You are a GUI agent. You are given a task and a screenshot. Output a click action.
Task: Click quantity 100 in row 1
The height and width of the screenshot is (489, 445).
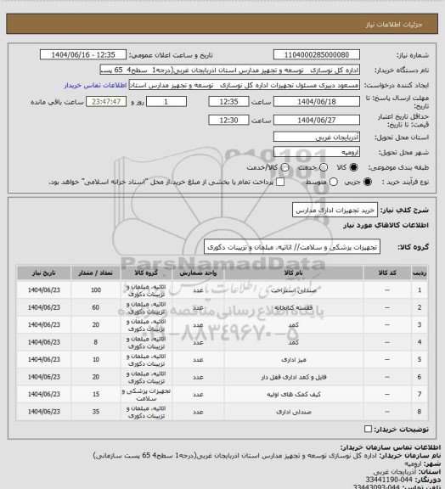pyautogui.click(x=95, y=290)
